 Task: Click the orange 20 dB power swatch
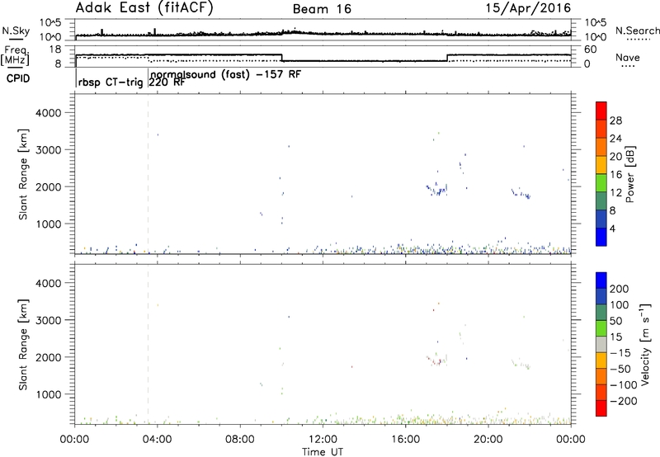click(x=601, y=148)
